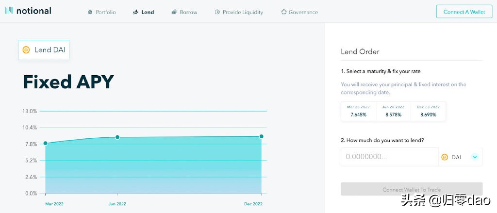497x213 pixels.
Task: Click the Portfolio nav icon
Action: point(90,12)
